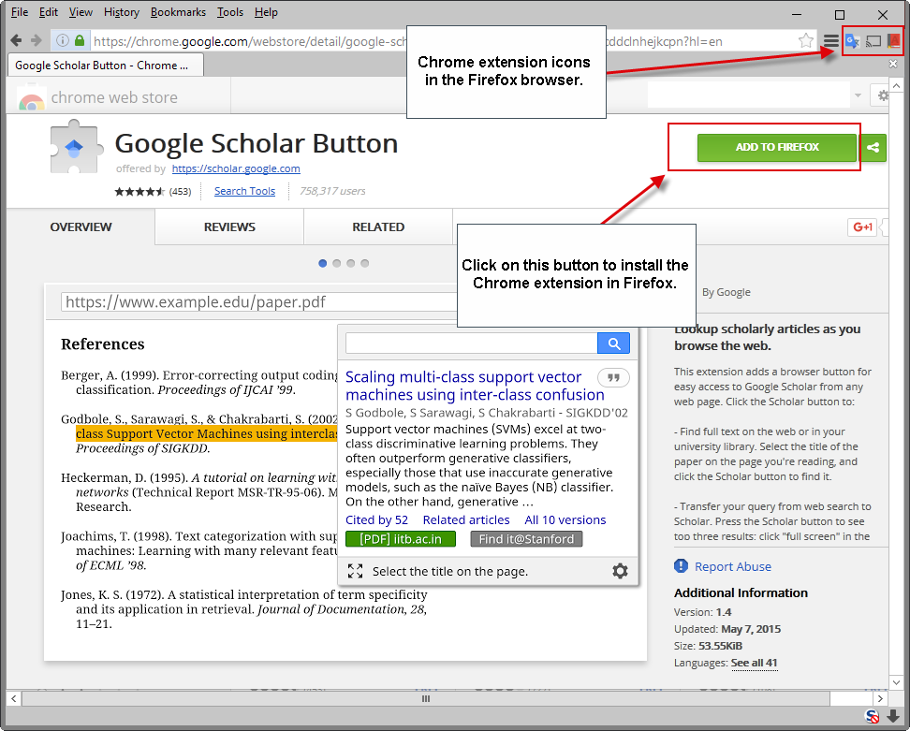Viewport: 910px width, 731px height.
Task: Open the View menu
Action: tap(81, 12)
